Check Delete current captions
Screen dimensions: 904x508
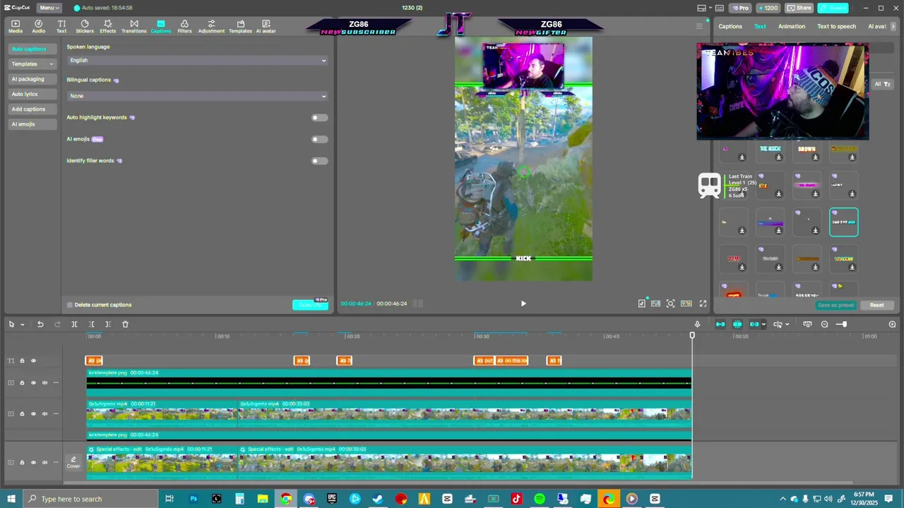pyautogui.click(x=70, y=305)
